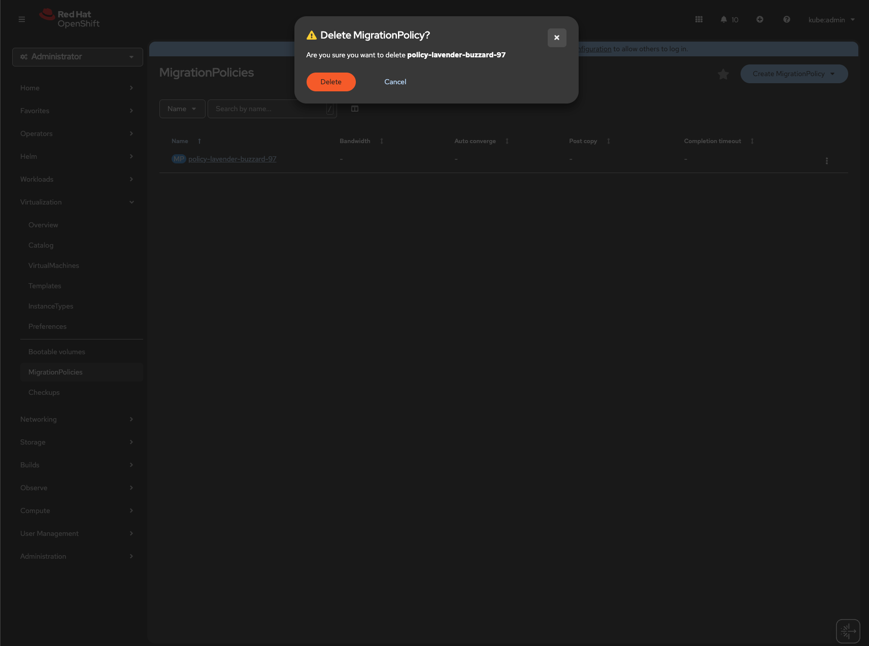Collapse the Virtualization navigation section
The width and height of the screenshot is (869, 646).
point(77,202)
